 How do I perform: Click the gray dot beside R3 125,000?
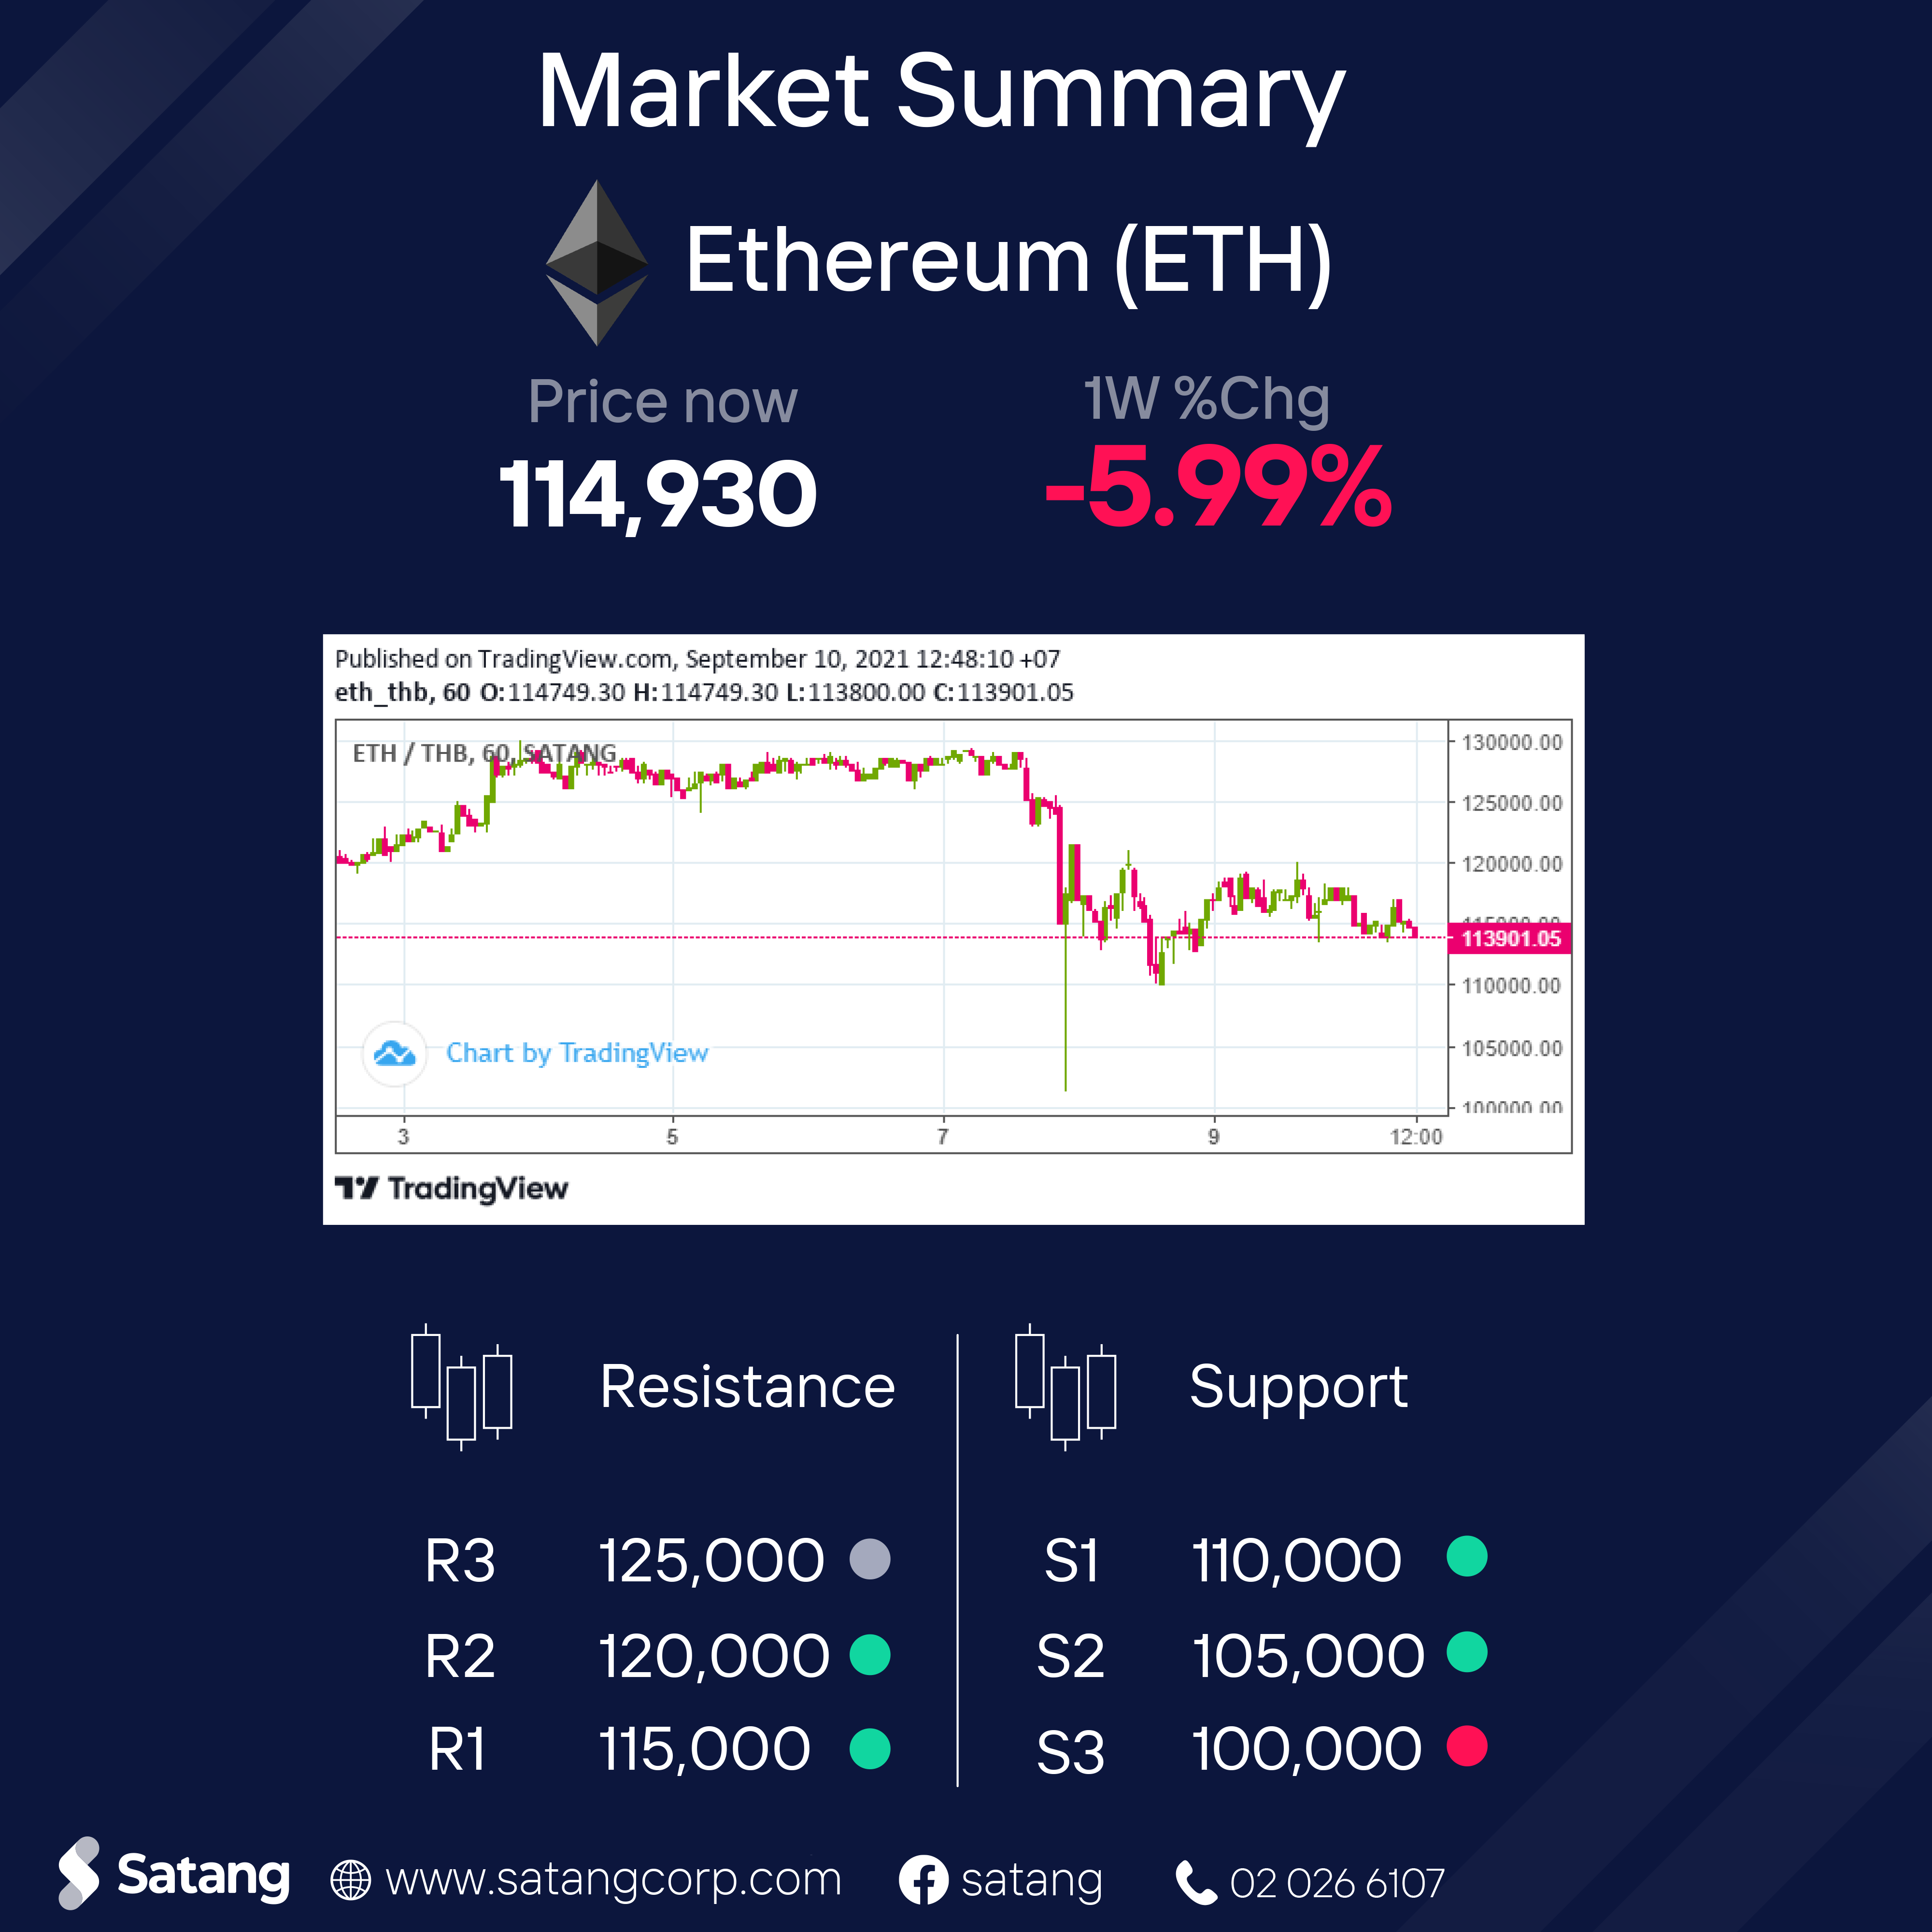point(869,1558)
